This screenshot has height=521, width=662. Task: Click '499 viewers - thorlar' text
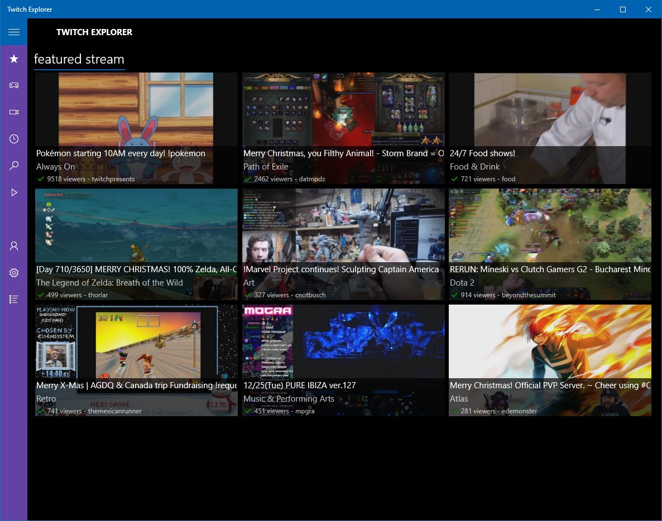(x=77, y=295)
